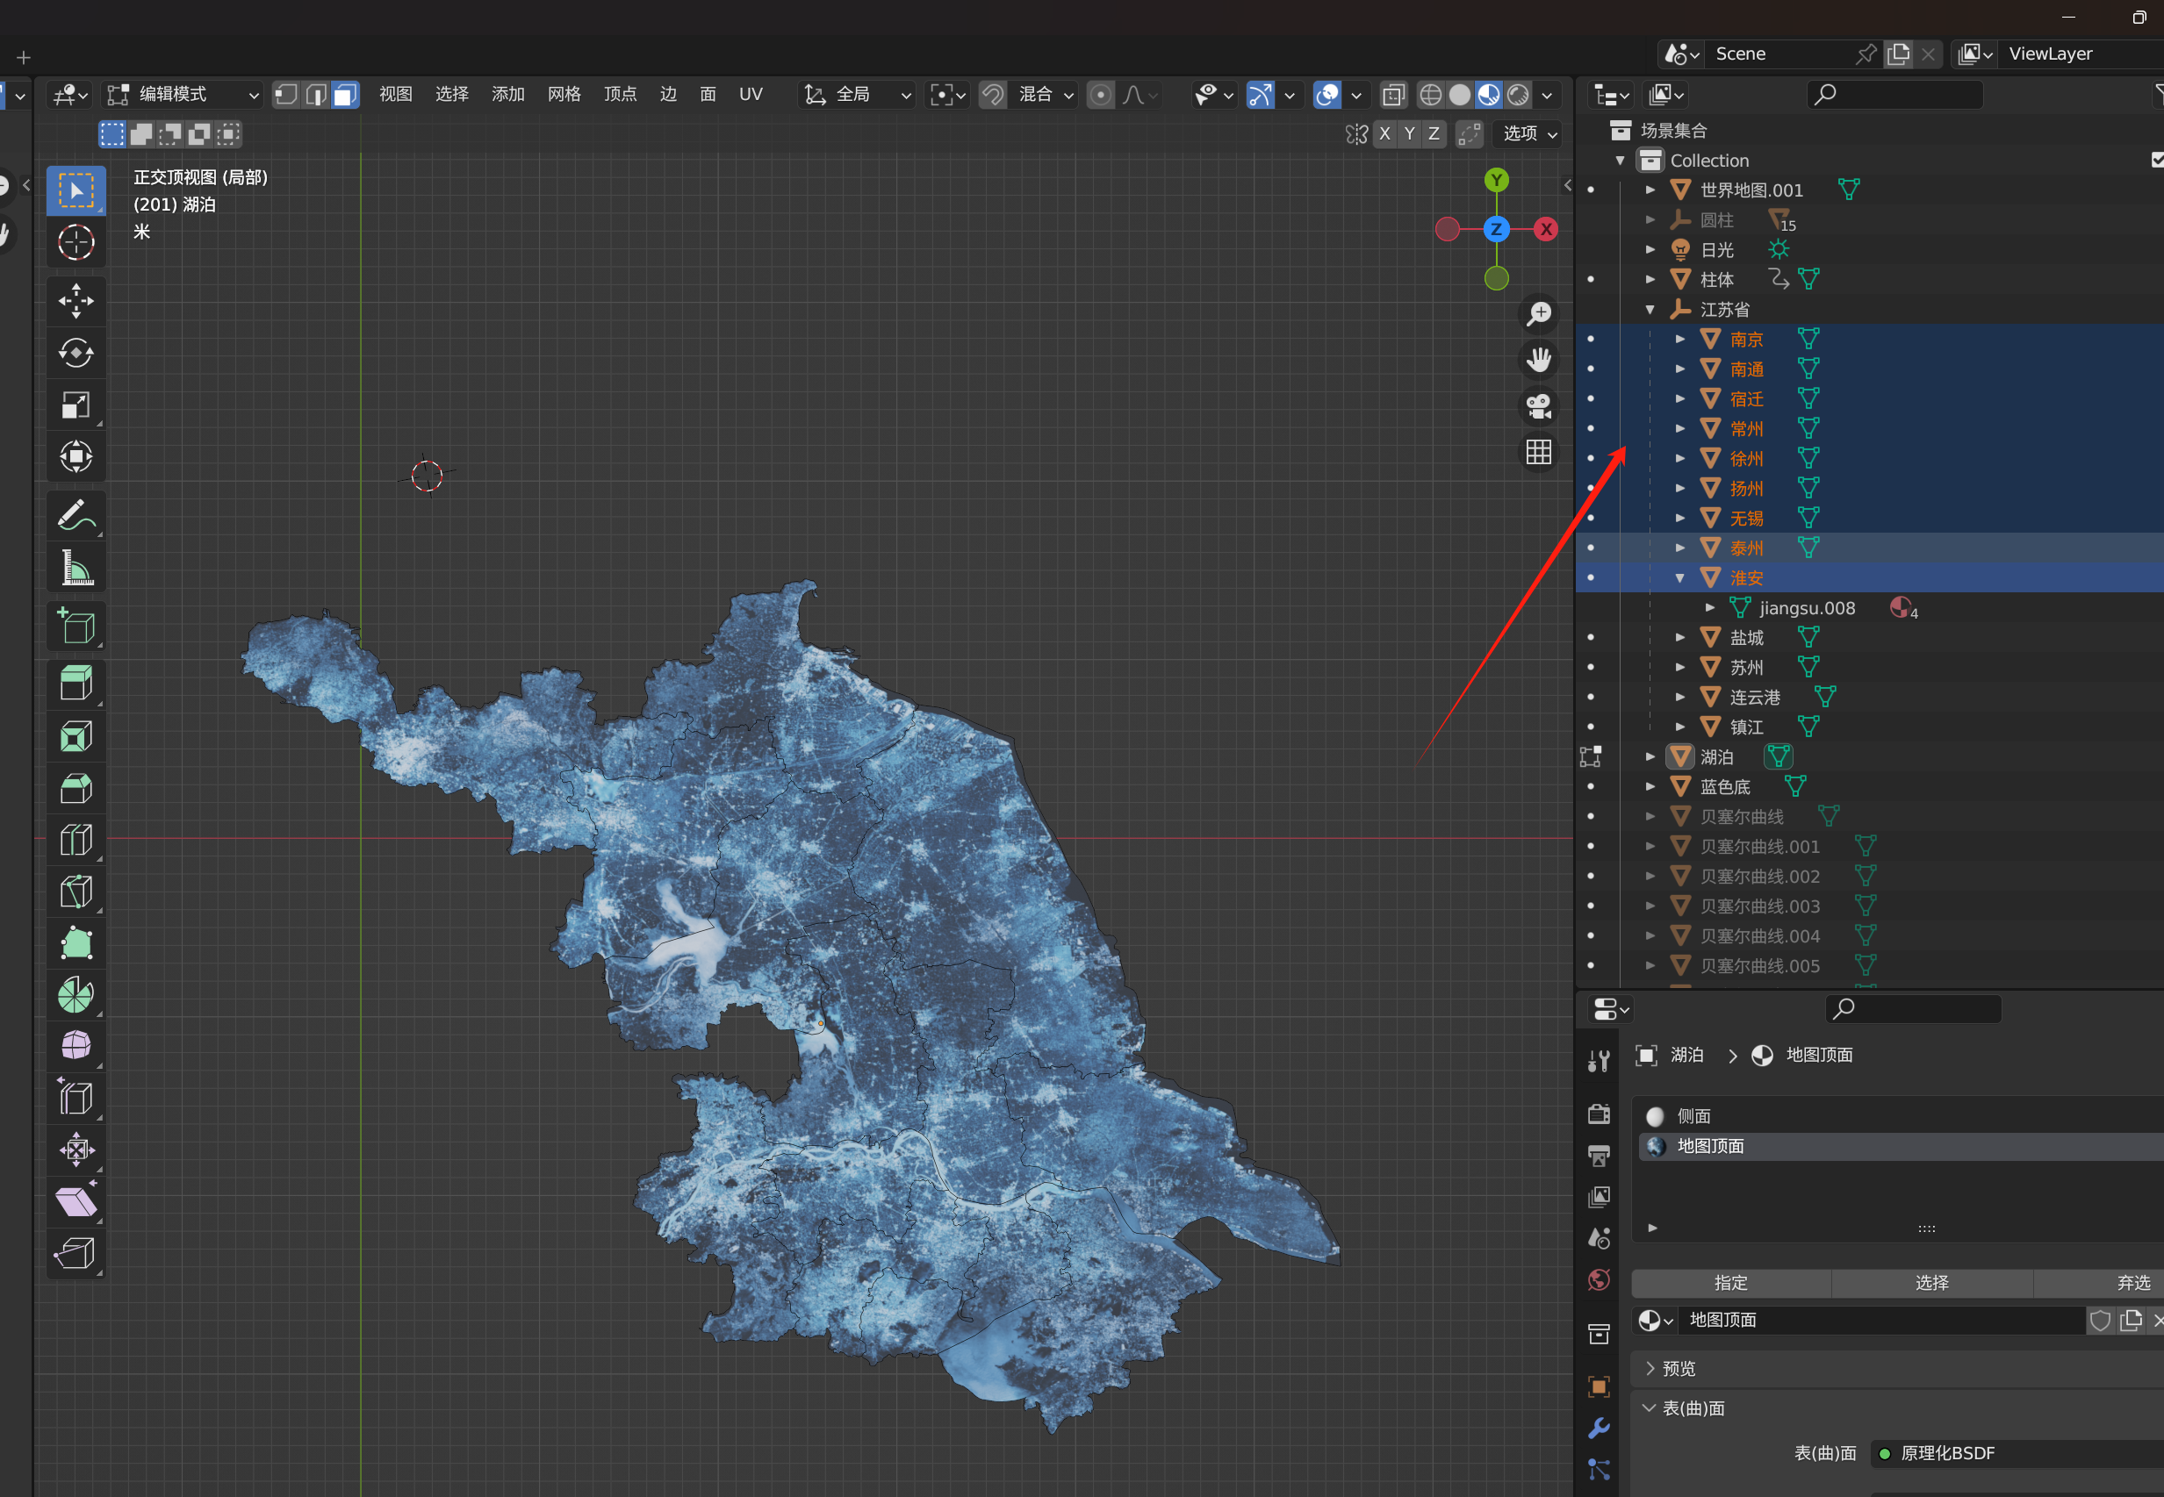Image resolution: width=2164 pixels, height=1497 pixels.
Task: Expand the 湖泊 outliner item
Action: point(1650,756)
